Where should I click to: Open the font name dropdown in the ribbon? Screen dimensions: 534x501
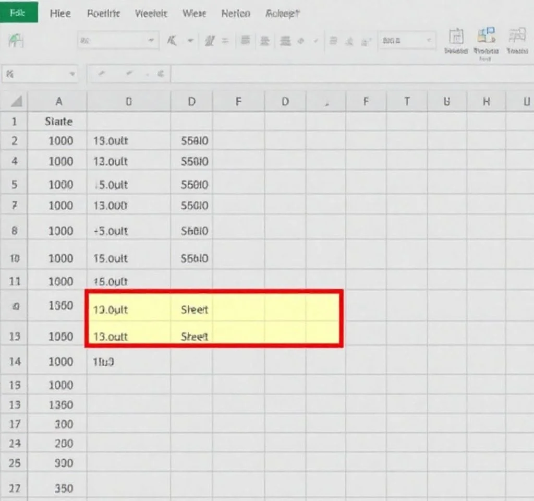click(151, 41)
